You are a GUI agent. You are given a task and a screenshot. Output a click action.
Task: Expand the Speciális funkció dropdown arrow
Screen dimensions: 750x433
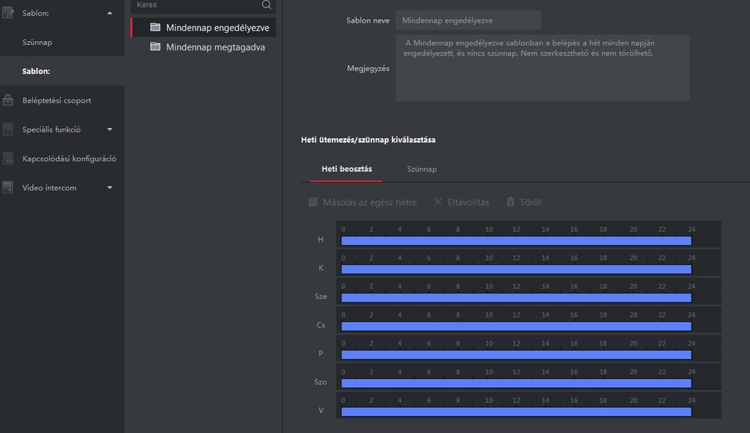pyautogui.click(x=110, y=129)
